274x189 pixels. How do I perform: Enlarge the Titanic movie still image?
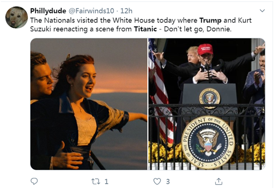(89, 104)
